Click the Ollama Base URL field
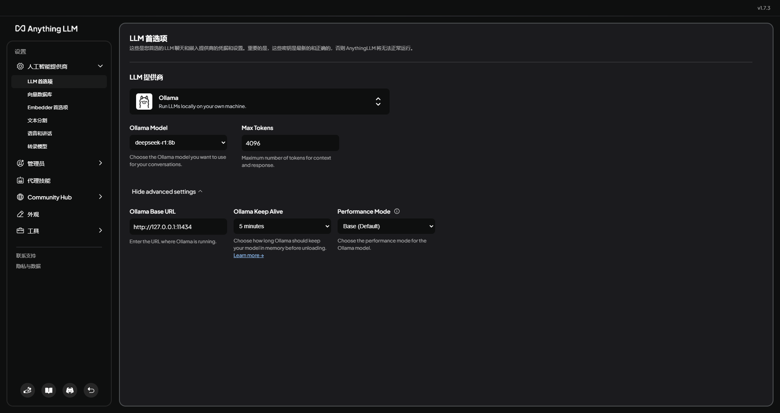This screenshot has height=413, width=780. [x=178, y=227]
